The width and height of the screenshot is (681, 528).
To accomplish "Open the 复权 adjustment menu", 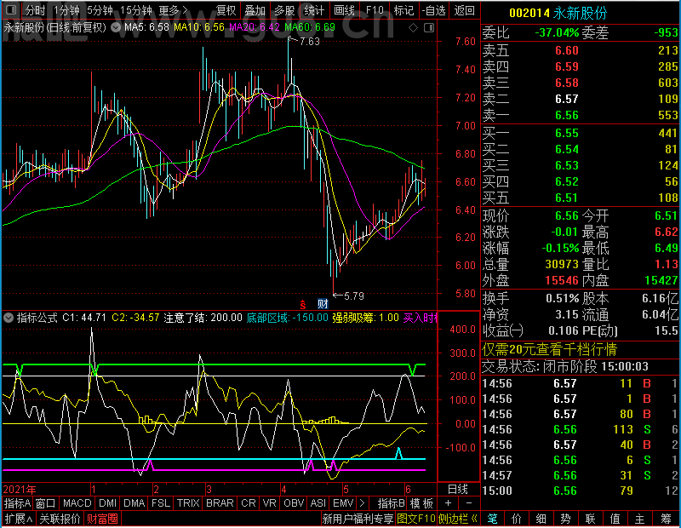I will (226, 10).
